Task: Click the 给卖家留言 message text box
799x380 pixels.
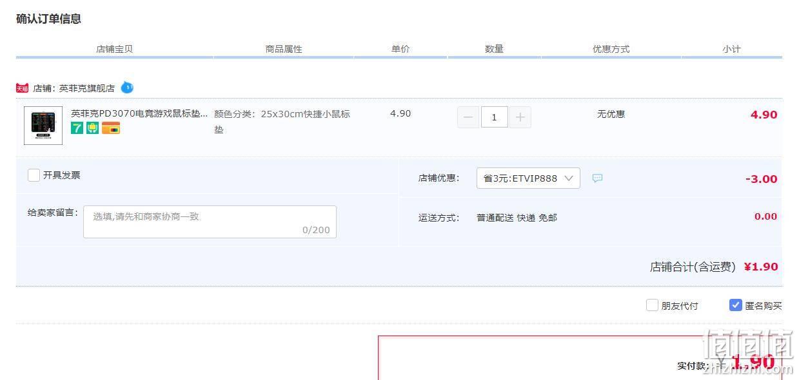Action: click(210, 222)
